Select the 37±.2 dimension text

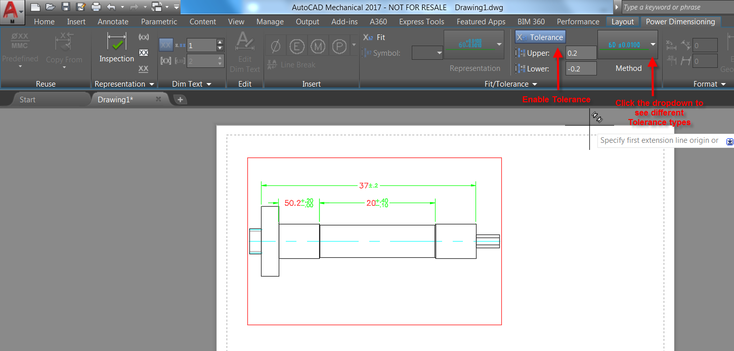pos(369,185)
